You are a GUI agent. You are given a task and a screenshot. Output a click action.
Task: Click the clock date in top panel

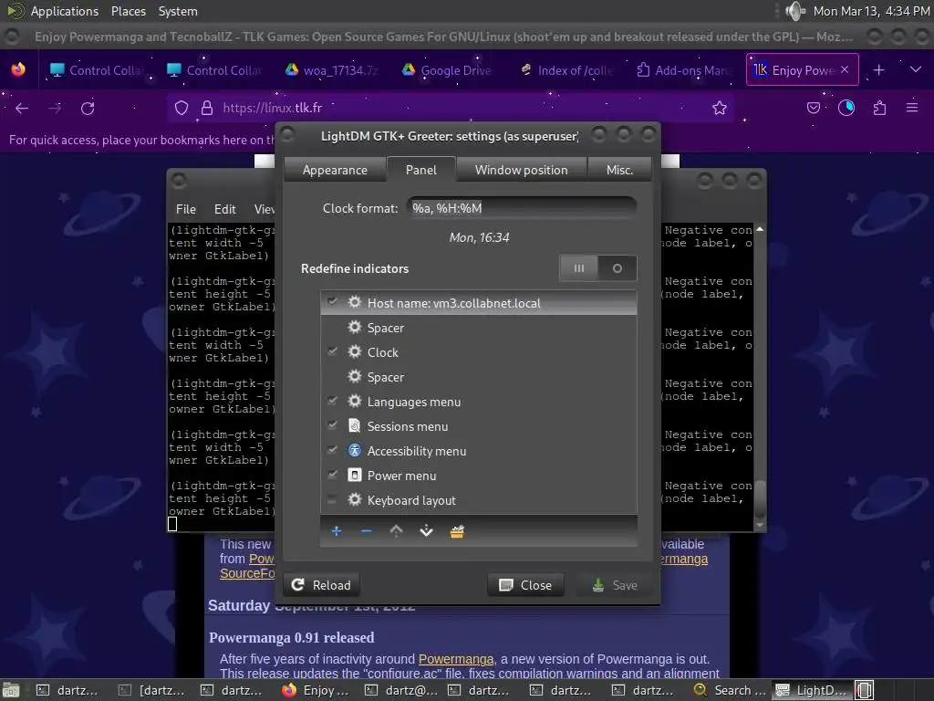(x=871, y=11)
